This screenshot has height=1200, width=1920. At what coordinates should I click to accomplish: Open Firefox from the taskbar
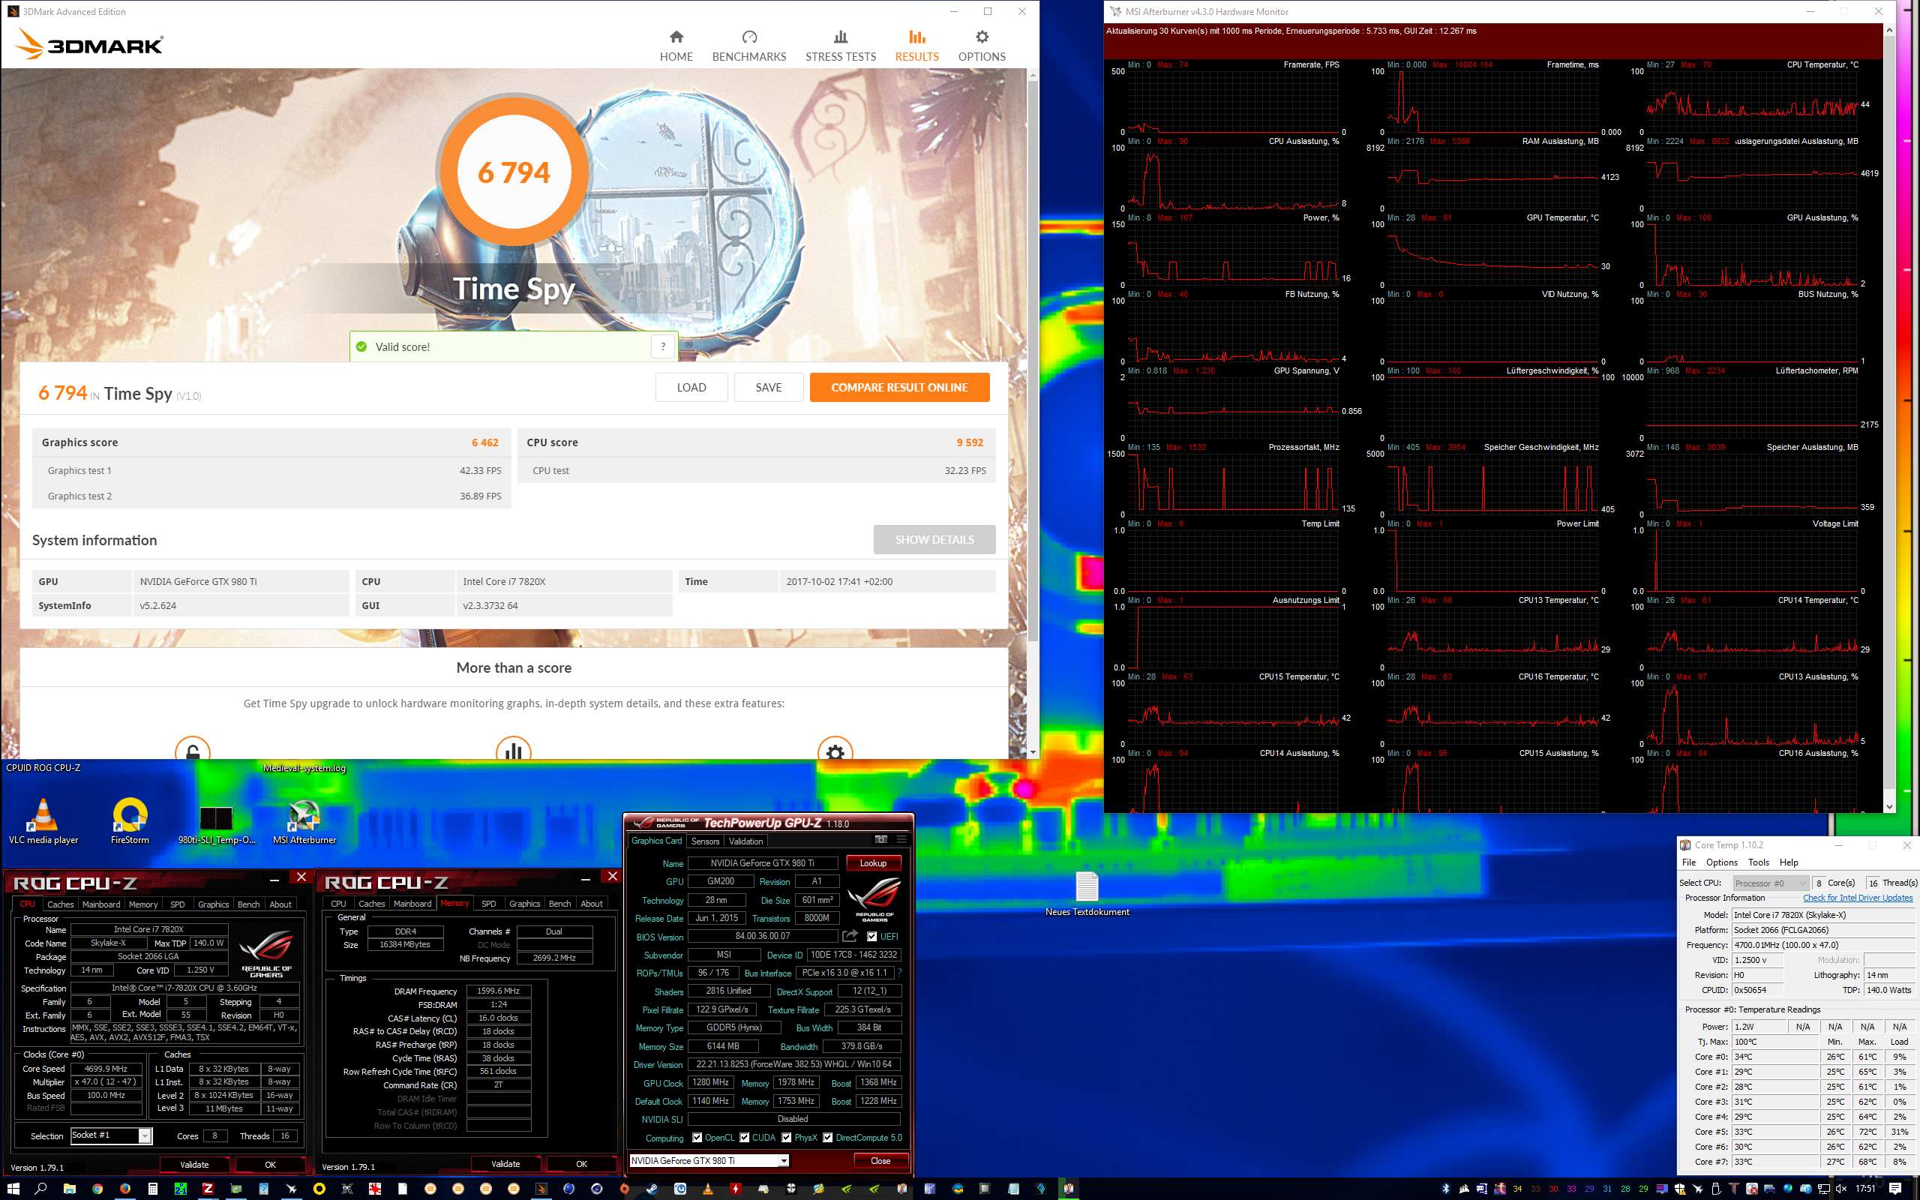click(x=125, y=1189)
